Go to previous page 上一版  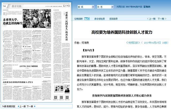[22, 107]
